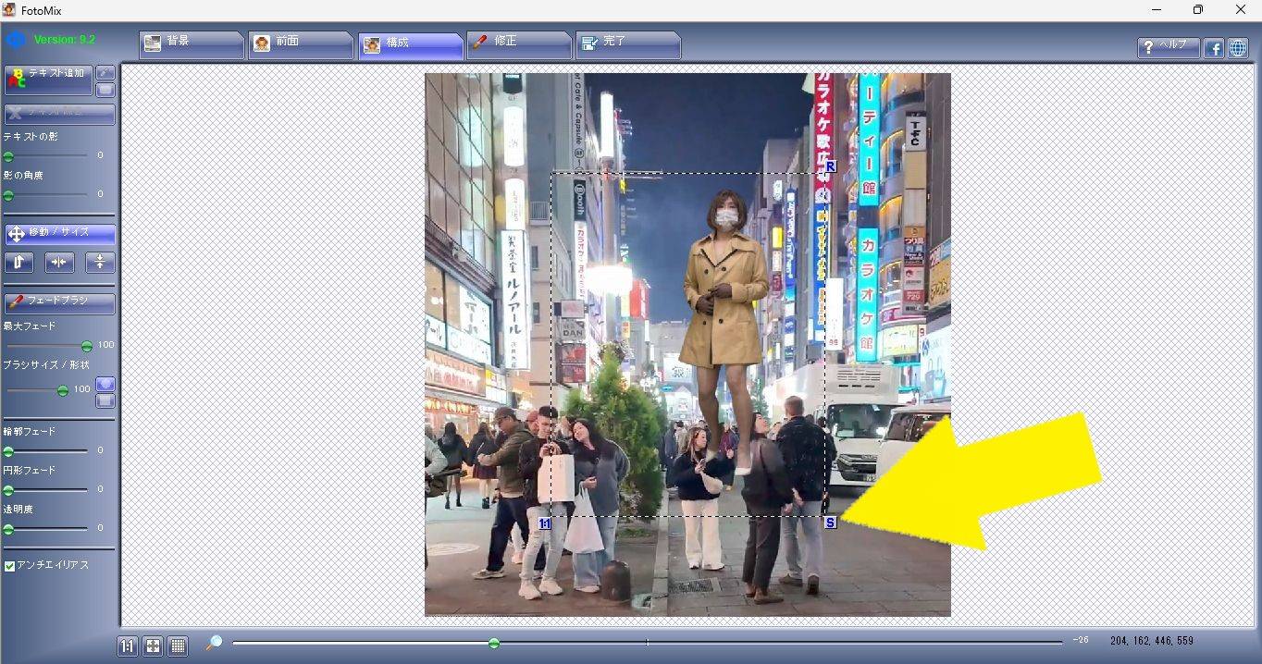Click the R rotate handle on selection
Image resolution: width=1262 pixels, height=664 pixels.
click(x=830, y=166)
